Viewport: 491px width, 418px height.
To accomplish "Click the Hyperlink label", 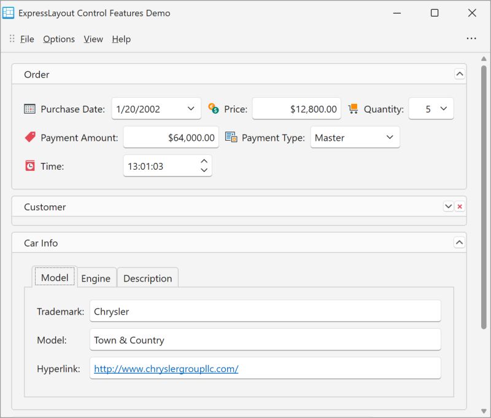I will [58, 369].
